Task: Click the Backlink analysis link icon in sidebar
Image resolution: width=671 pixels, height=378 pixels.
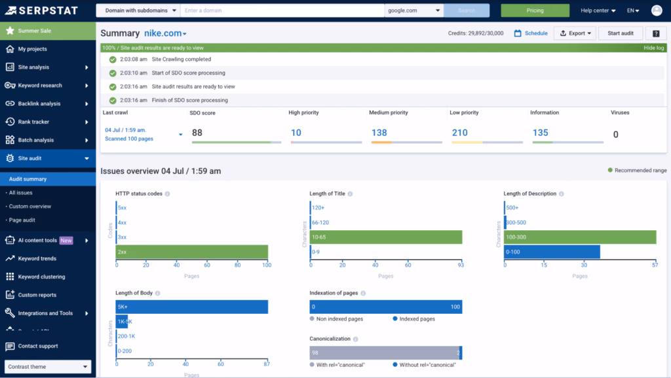Action: pos(10,103)
